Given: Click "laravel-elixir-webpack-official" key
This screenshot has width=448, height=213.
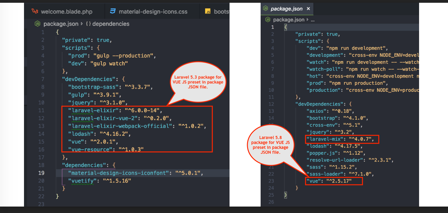Looking at the screenshot, I should [x=120, y=126].
